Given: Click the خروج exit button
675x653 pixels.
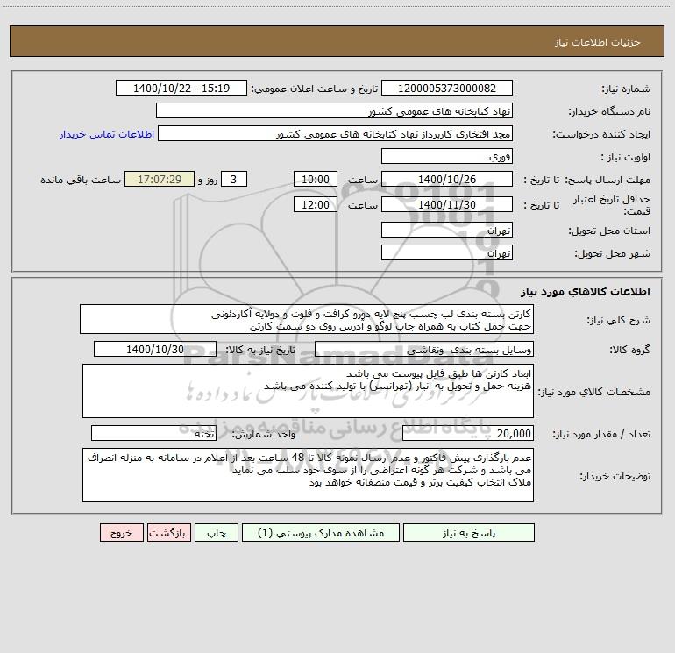Looking at the screenshot, I should (121, 533).
